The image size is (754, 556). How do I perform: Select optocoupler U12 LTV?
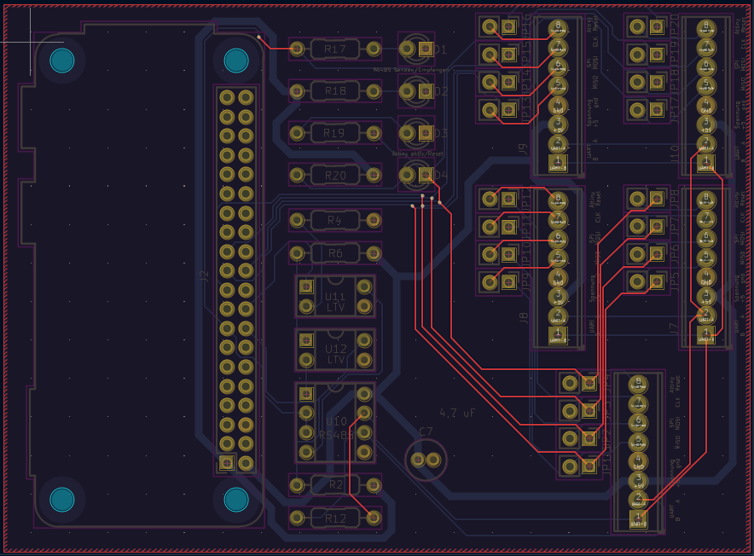coord(335,350)
